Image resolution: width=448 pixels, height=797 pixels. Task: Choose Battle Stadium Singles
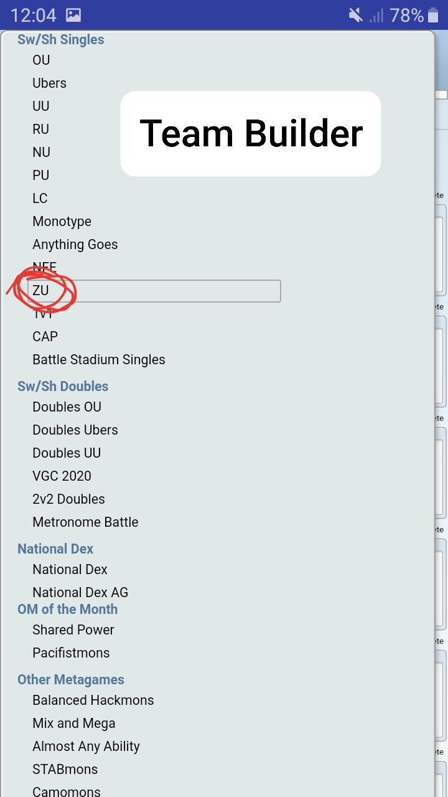tap(99, 360)
